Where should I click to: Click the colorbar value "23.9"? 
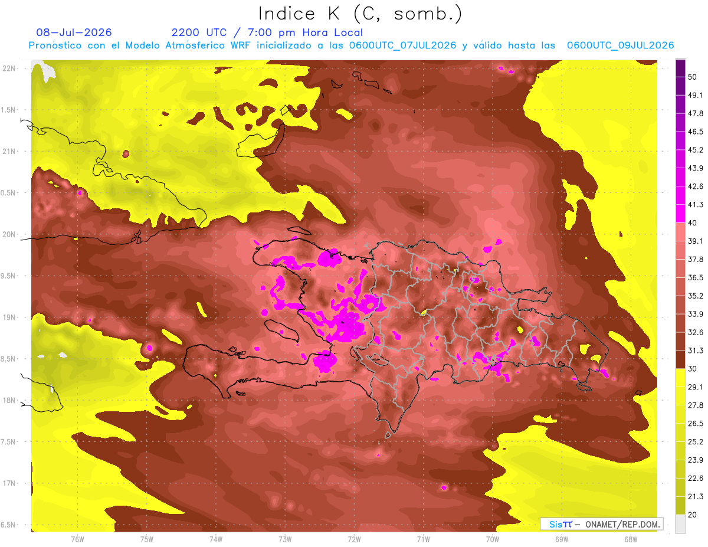(x=696, y=460)
